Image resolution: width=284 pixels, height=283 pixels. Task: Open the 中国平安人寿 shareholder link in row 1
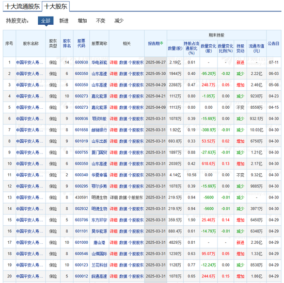[29, 62]
